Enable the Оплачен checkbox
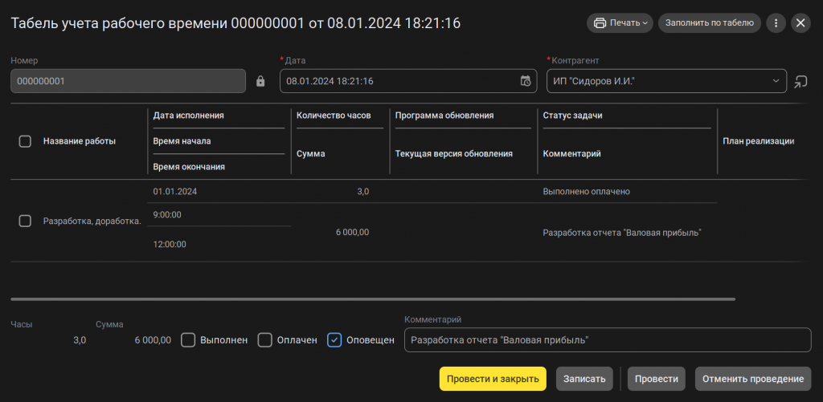This screenshot has height=402, width=823. tap(264, 340)
